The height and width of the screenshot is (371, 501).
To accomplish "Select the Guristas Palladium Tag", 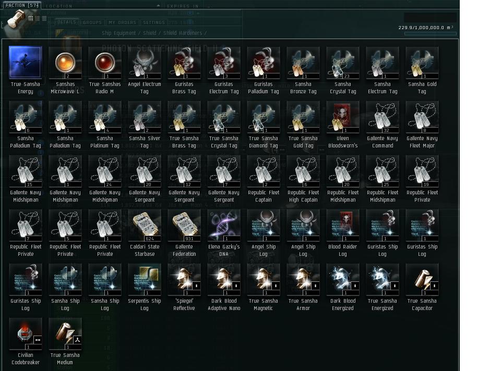I will (263, 63).
